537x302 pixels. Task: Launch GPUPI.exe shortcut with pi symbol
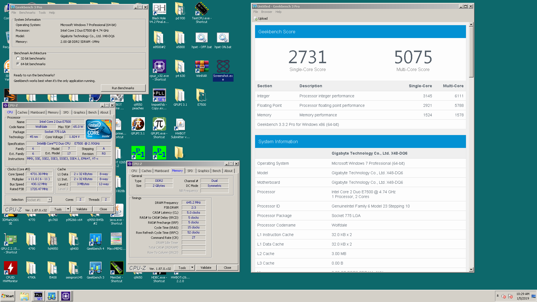[x=159, y=128]
